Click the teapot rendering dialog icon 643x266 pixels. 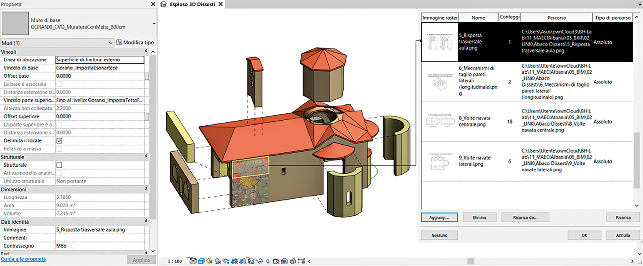click(x=226, y=261)
